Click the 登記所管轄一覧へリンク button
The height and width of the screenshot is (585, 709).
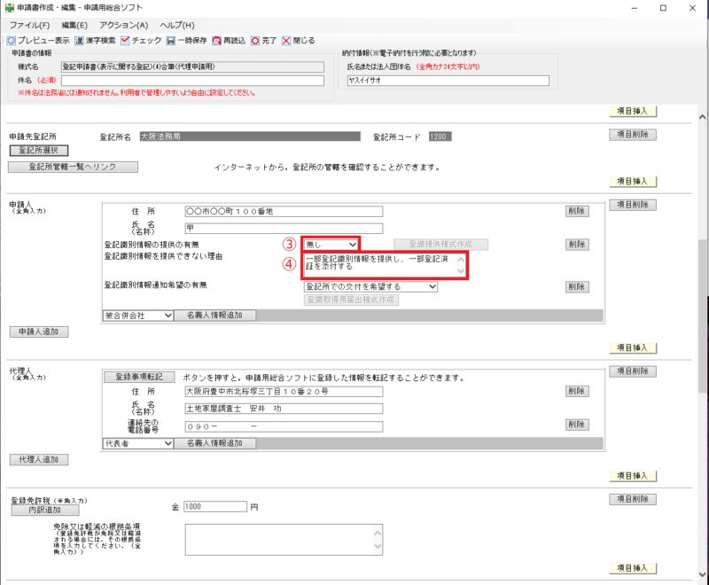point(73,167)
